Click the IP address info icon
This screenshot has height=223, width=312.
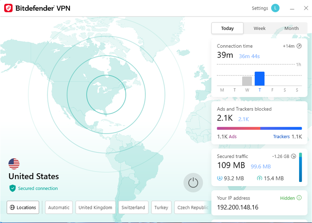coord(299,198)
